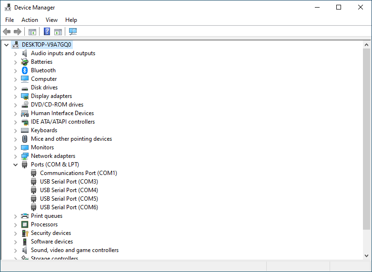Viewport: 372px width, 272px height.
Task: Expand the Bluetooth category
Action: [x=15, y=70]
